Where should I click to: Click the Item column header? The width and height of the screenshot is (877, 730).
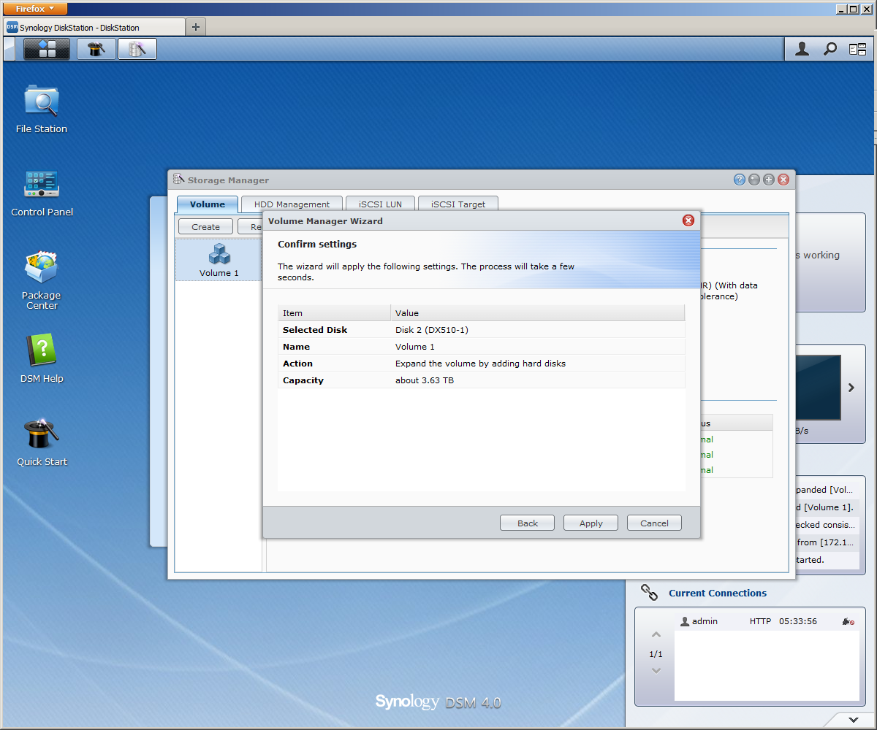(334, 313)
